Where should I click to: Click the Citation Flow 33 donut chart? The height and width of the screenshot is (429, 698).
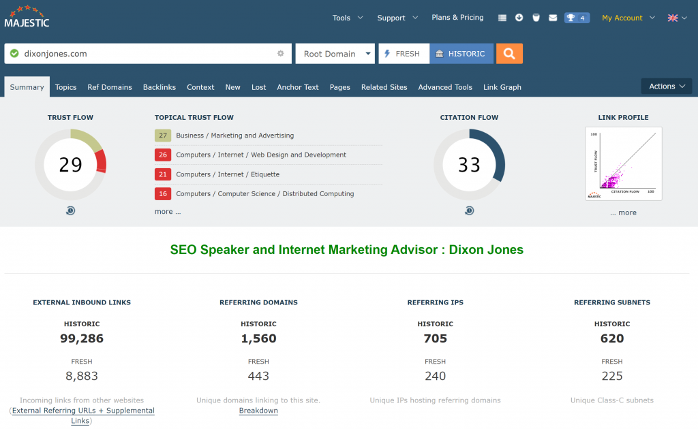coord(469,165)
